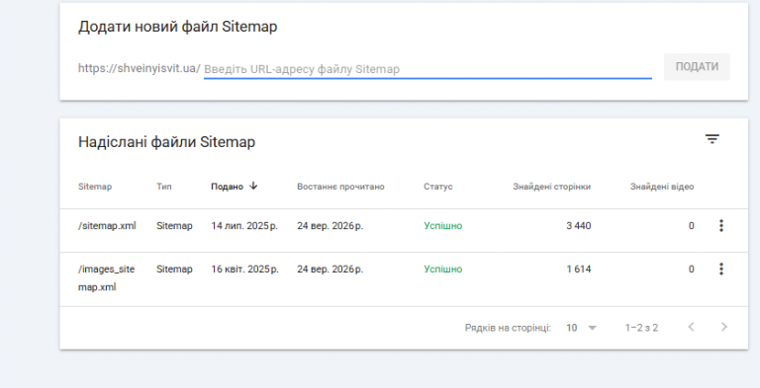This screenshot has height=388, width=760.
Task: Click the submitted date 14 лип. 2025 р.
Action: point(244,226)
